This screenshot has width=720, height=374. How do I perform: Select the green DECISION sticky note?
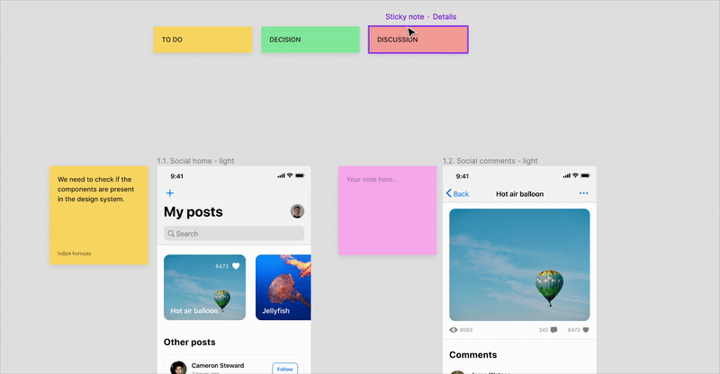[310, 40]
